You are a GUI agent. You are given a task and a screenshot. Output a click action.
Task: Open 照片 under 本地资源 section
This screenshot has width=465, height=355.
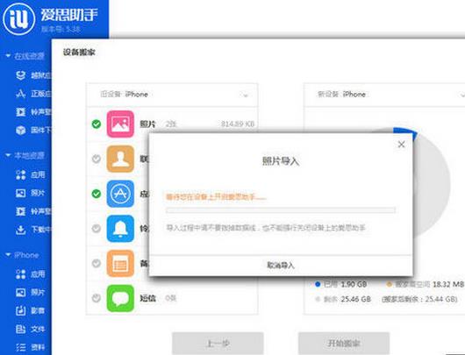pyautogui.click(x=30, y=193)
